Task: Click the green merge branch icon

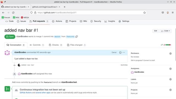Action: tap(7, 89)
